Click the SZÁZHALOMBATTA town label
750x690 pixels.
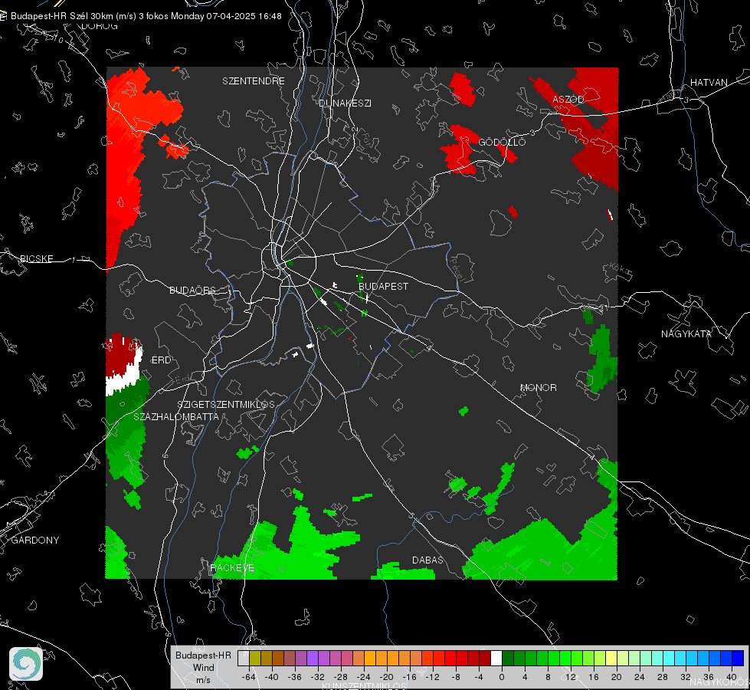click(175, 416)
